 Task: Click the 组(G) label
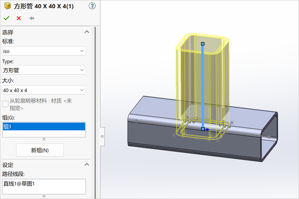click(x=9, y=117)
